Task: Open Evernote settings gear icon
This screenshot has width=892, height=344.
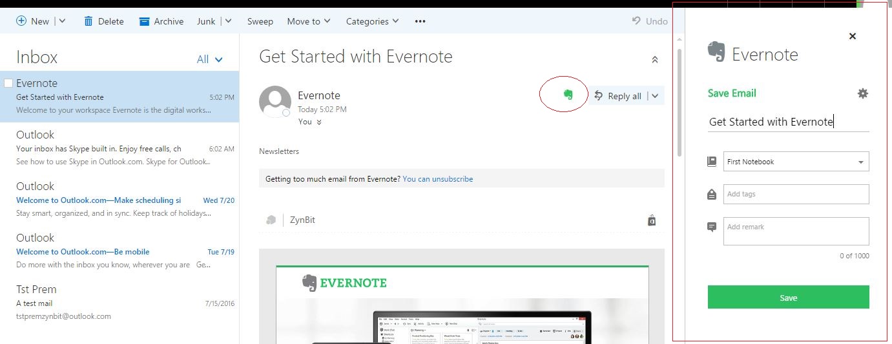Action: [x=862, y=93]
